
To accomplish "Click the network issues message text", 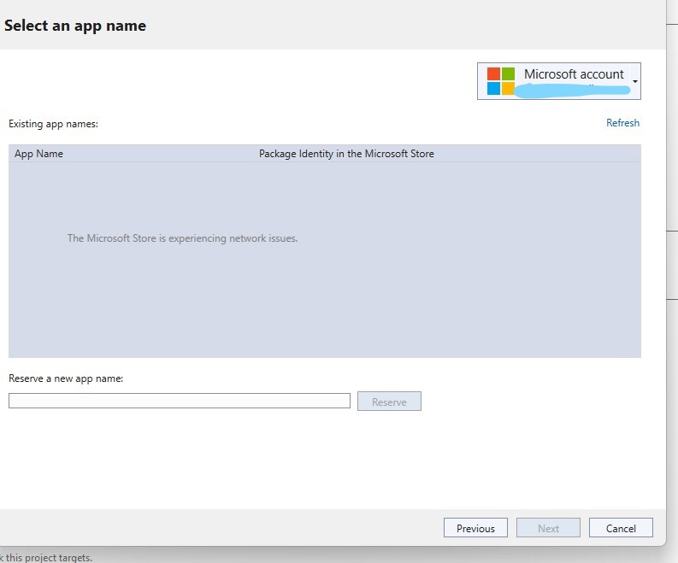I will click(182, 238).
